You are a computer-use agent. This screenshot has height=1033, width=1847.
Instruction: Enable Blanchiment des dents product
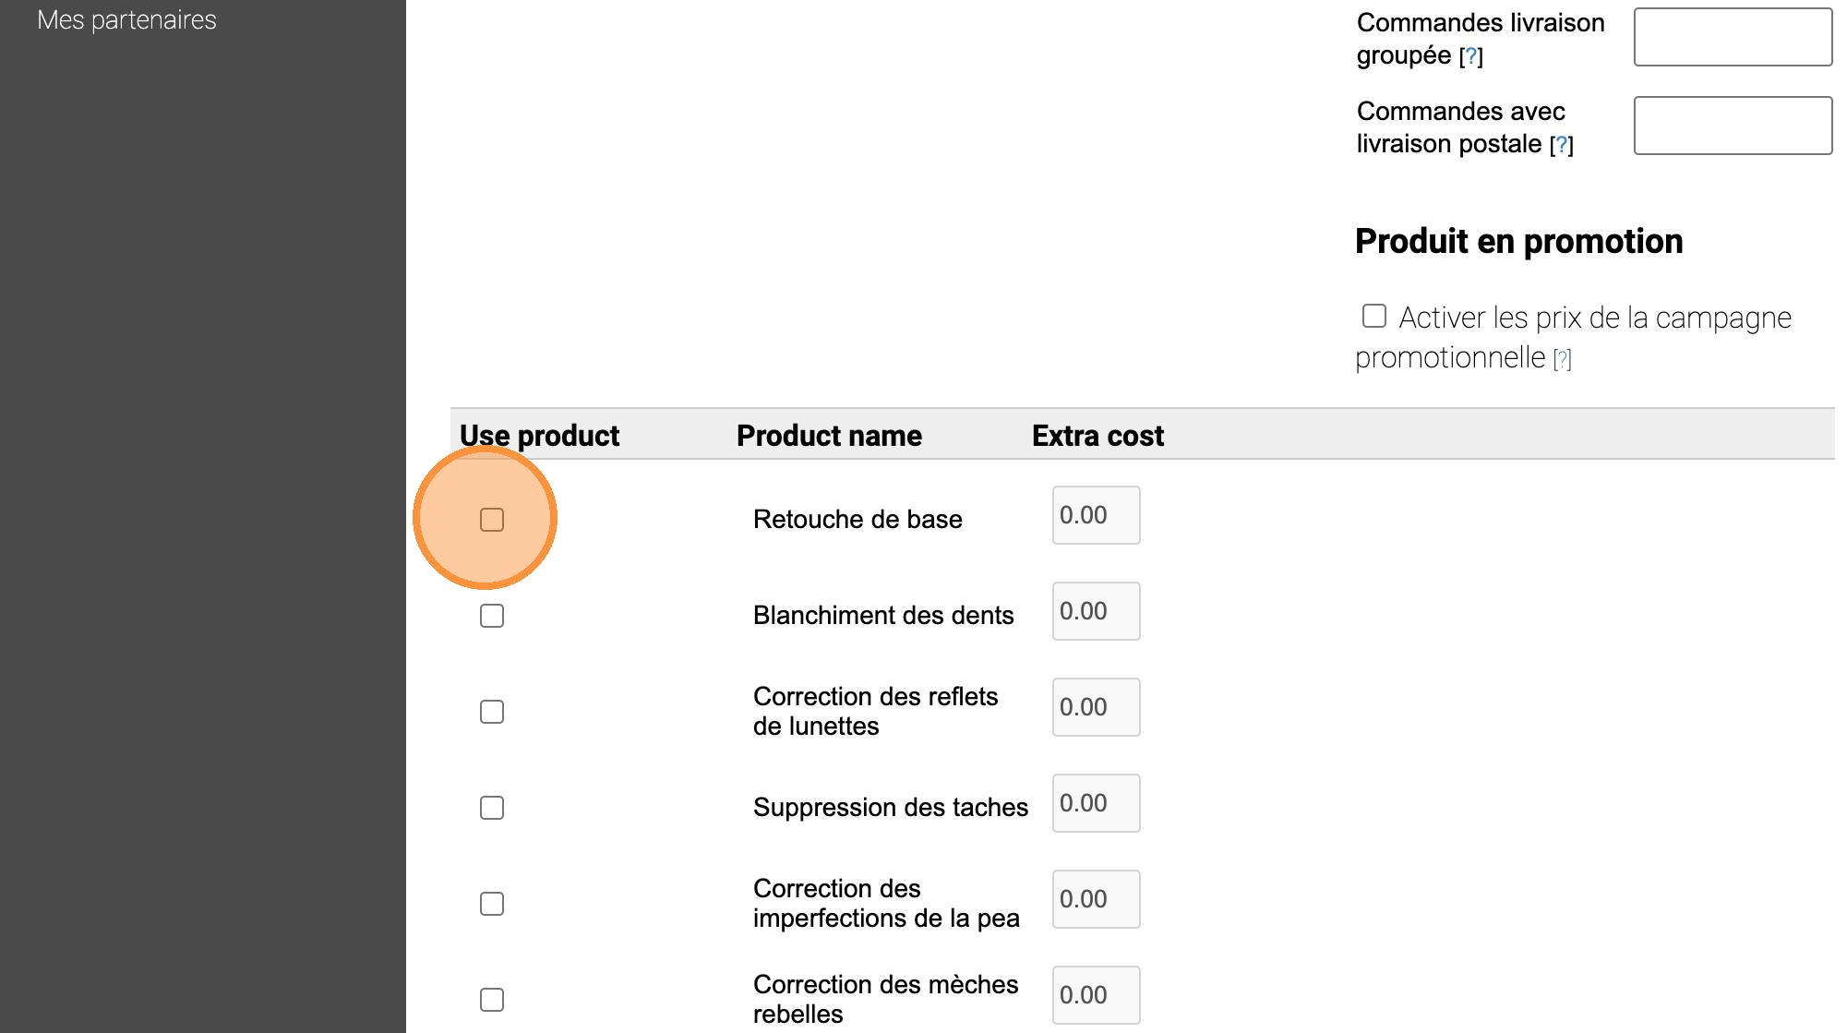coord(492,616)
